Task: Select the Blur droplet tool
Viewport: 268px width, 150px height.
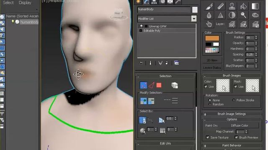Action: coord(209,15)
